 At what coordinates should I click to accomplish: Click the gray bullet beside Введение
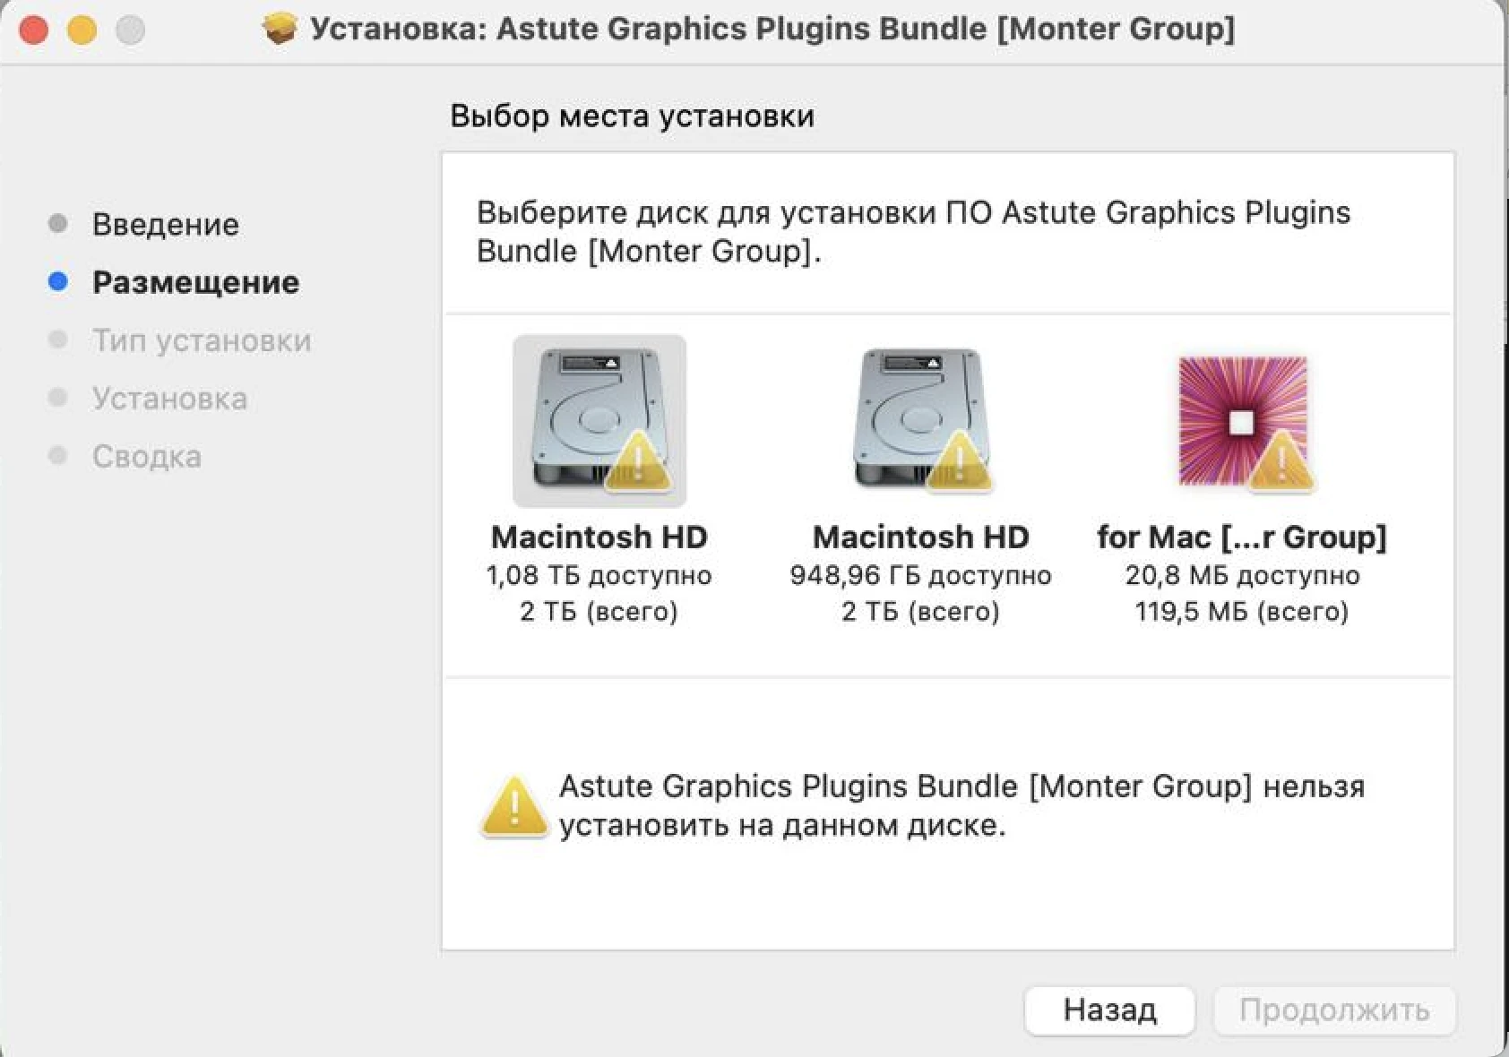(x=58, y=223)
